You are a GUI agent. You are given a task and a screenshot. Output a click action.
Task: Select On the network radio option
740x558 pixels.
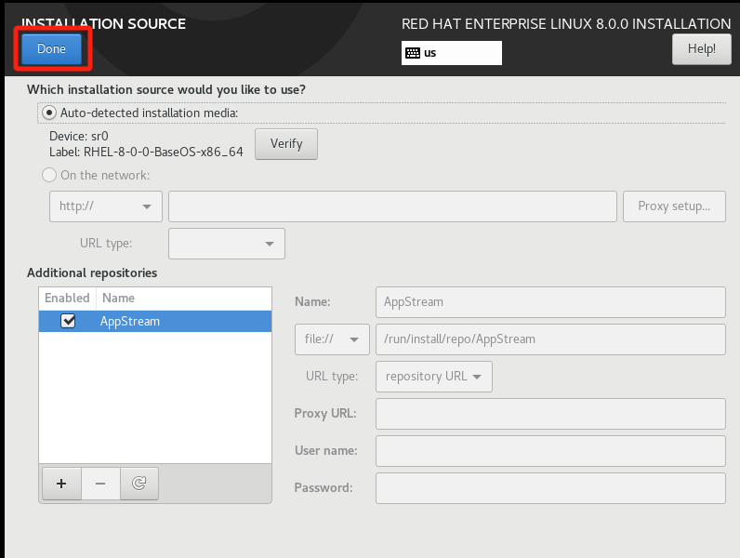48,175
